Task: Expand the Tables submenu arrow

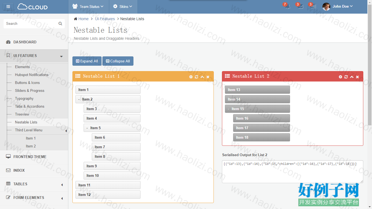Action: (62, 185)
